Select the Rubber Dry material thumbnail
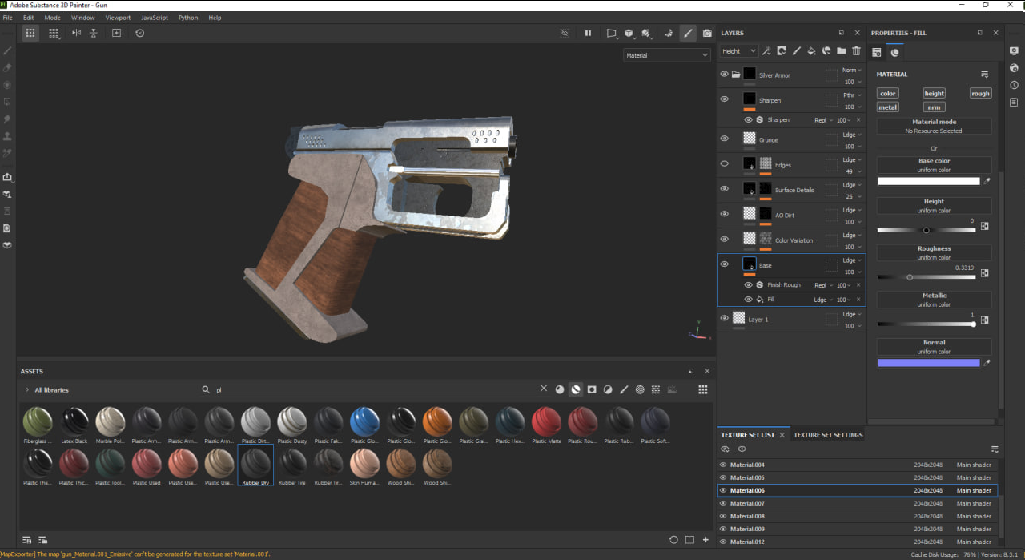Image resolution: width=1025 pixels, height=560 pixels. 255,463
